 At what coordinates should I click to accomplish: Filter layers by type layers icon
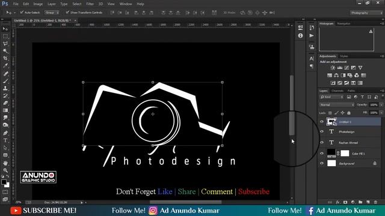pos(362,97)
